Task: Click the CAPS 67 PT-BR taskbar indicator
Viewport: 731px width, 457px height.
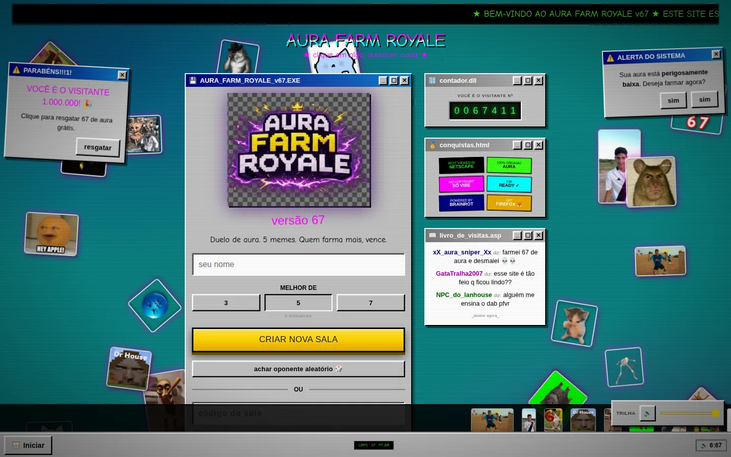Action: (x=374, y=445)
